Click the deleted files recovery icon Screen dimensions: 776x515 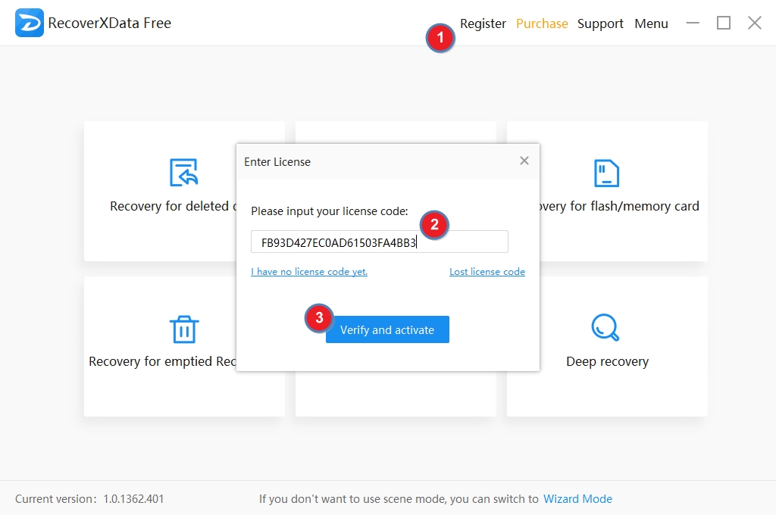(x=183, y=172)
